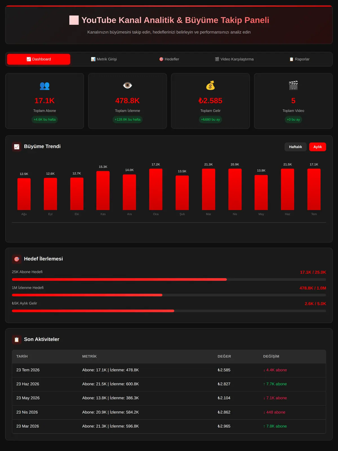The image size is (338, 451).
Task: Click the 1M İzlenme Hedefi progress bar
Action: click(169, 295)
